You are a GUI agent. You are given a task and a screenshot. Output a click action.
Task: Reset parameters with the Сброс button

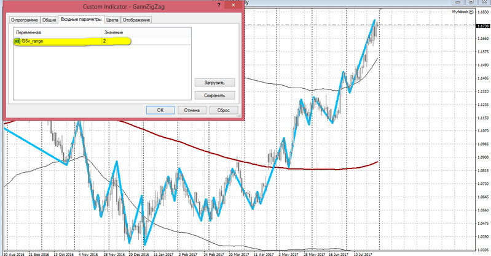[x=224, y=110]
